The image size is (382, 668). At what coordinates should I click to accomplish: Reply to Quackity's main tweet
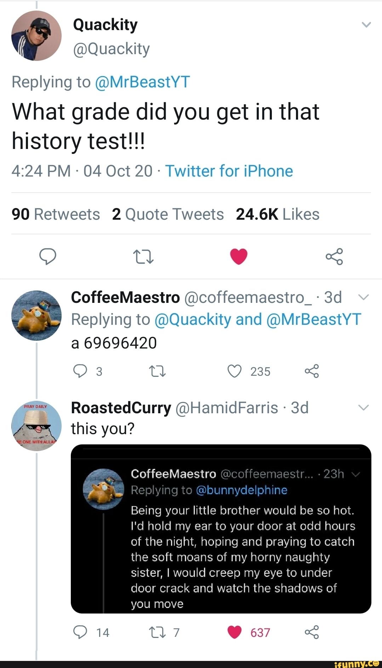click(47, 256)
